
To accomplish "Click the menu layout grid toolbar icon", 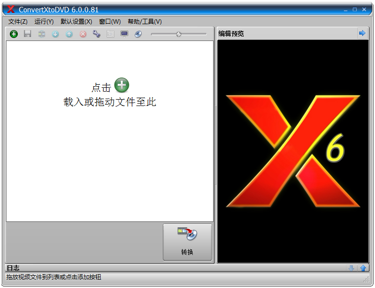I will pos(110,34).
